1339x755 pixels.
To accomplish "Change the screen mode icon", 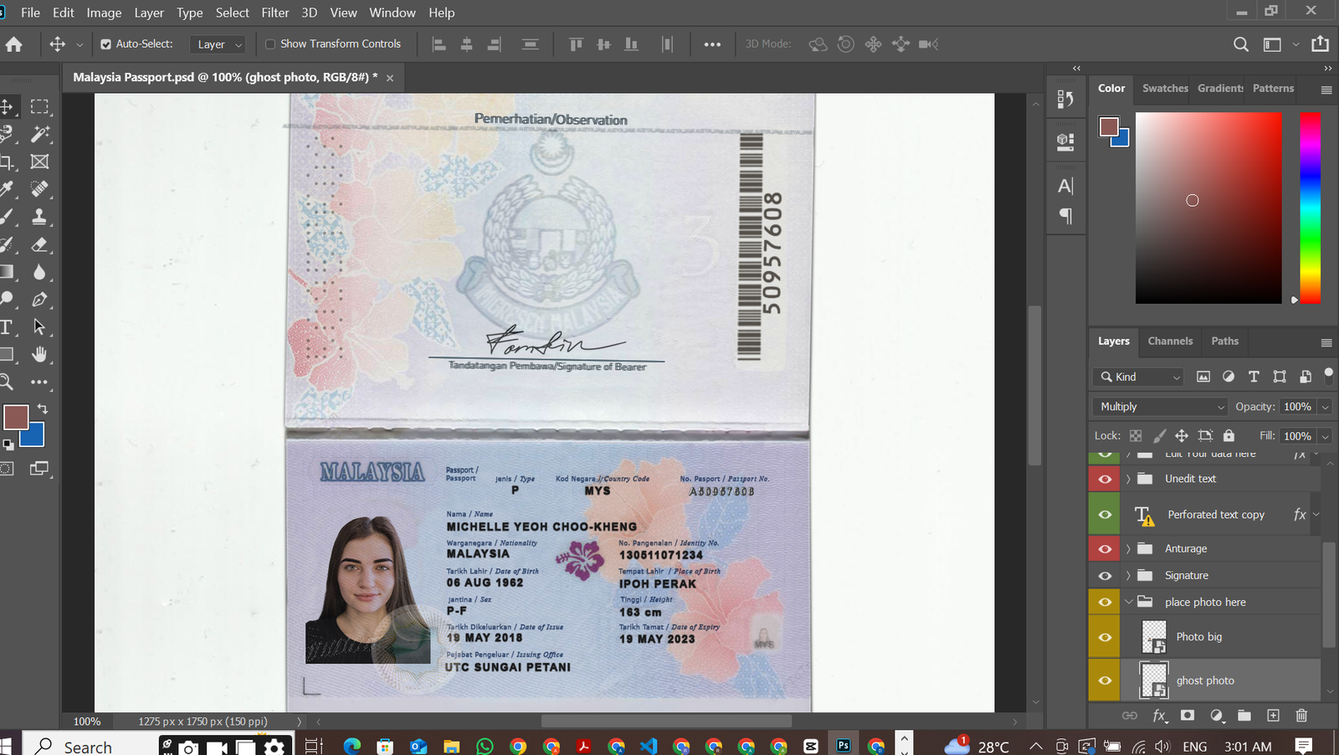I will click(x=39, y=469).
